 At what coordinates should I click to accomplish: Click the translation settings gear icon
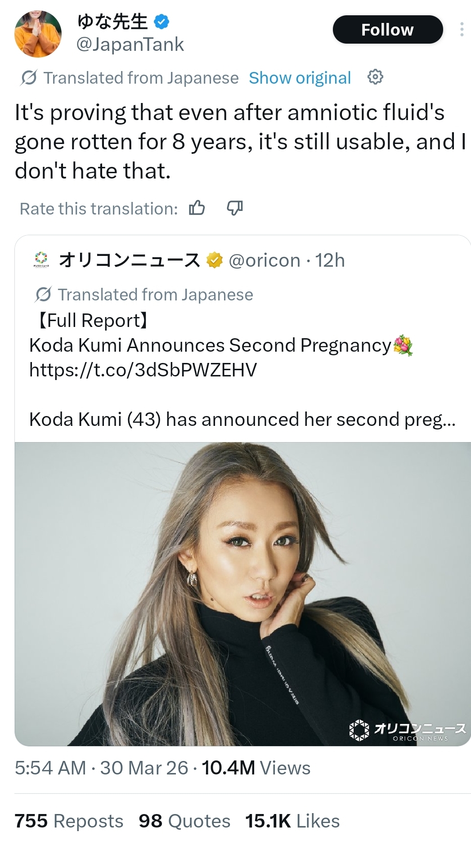pyautogui.click(x=375, y=77)
